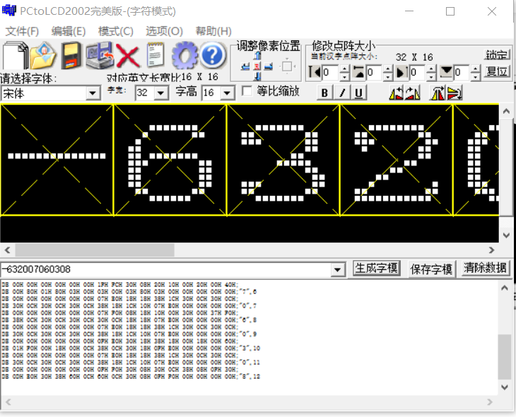Click 复位 reset button
Screen dimensions: 516x417
pos(497,71)
